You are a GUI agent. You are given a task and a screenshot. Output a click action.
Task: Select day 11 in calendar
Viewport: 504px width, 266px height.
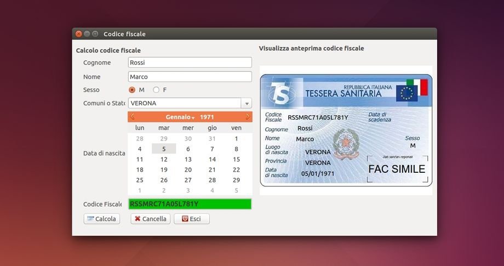140,159
